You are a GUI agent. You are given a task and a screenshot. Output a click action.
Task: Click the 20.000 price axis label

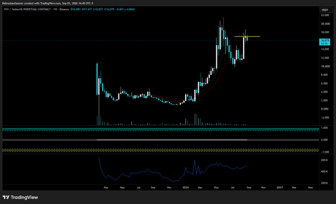[325, 24]
